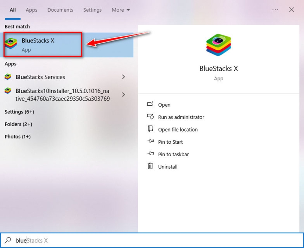Open the BlueStacks X best match result

click(66, 45)
